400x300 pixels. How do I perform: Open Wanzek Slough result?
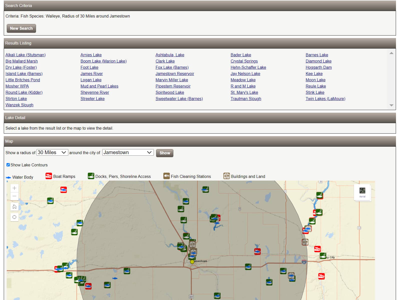19,105
